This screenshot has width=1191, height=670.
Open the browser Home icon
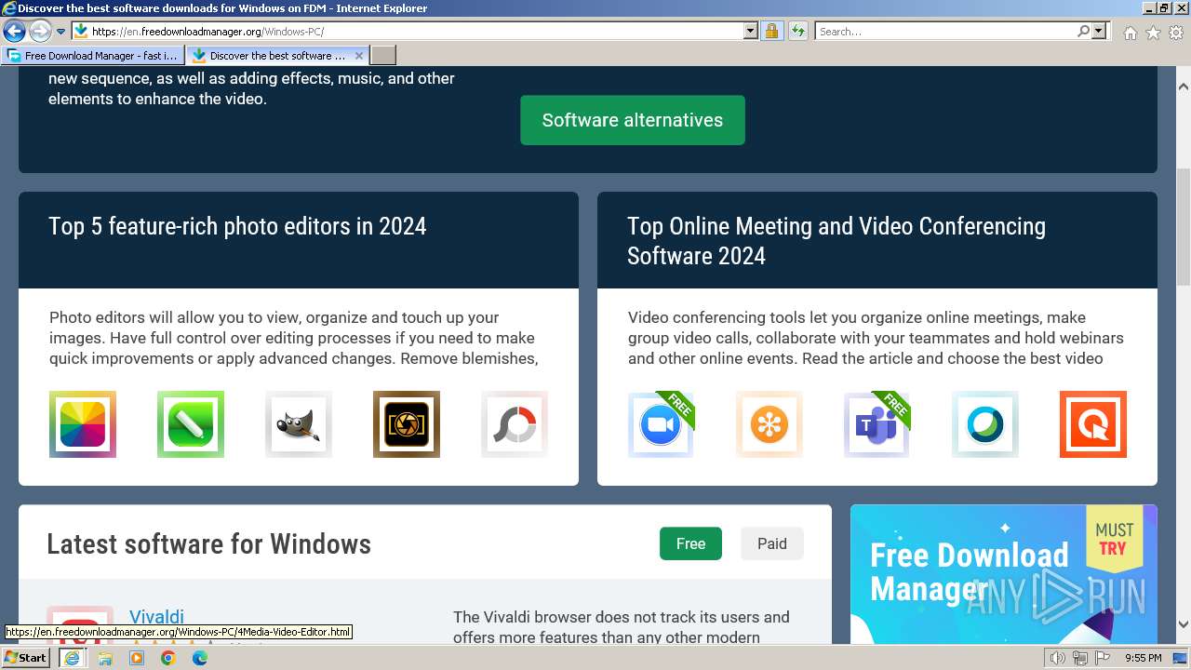tap(1130, 33)
